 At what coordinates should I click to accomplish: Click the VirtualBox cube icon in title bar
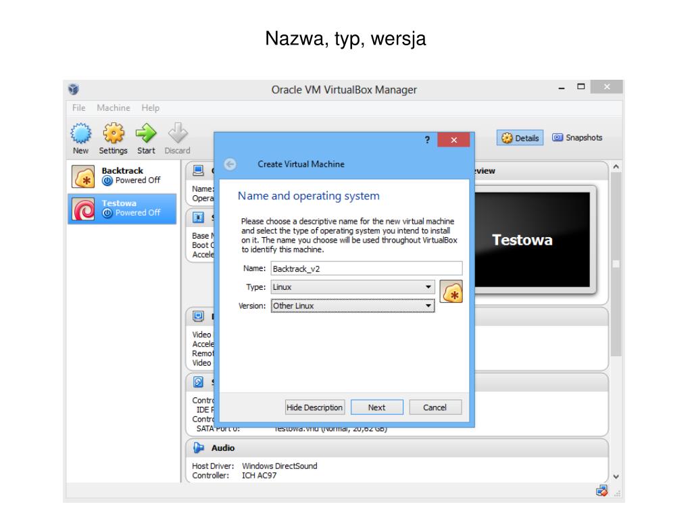[73, 90]
